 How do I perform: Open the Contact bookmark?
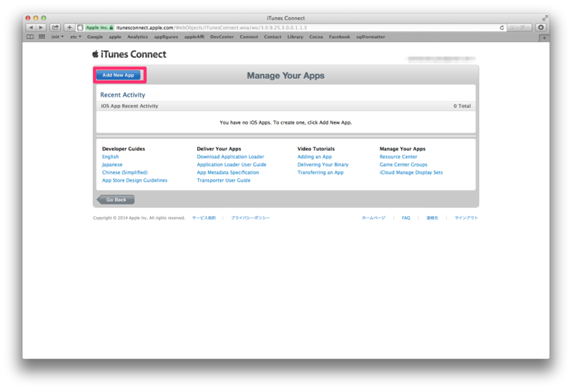[x=272, y=37]
